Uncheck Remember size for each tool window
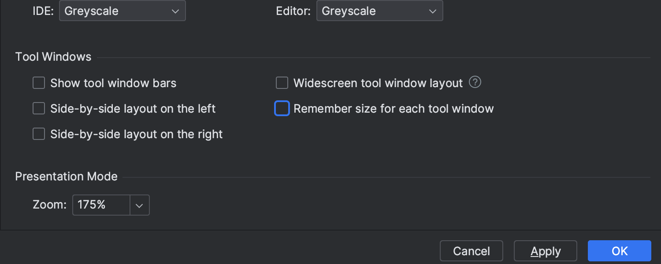This screenshot has width=661, height=264. (x=282, y=108)
